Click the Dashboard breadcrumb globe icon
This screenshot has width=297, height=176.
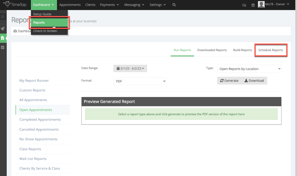pos(15,31)
